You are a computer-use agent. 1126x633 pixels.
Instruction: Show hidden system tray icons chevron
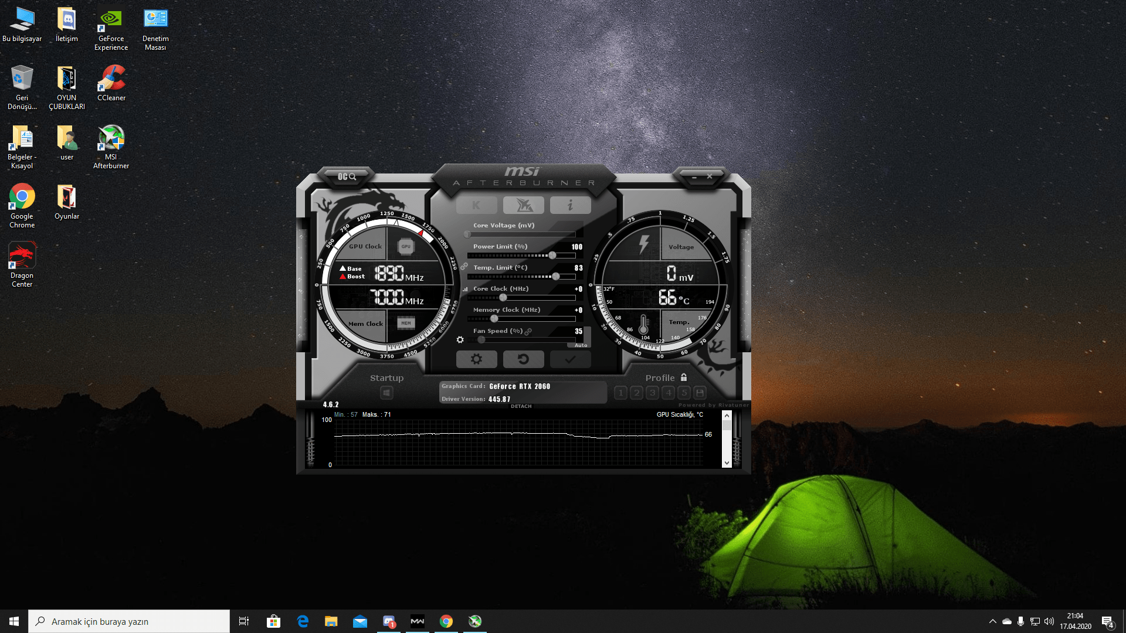(x=992, y=621)
